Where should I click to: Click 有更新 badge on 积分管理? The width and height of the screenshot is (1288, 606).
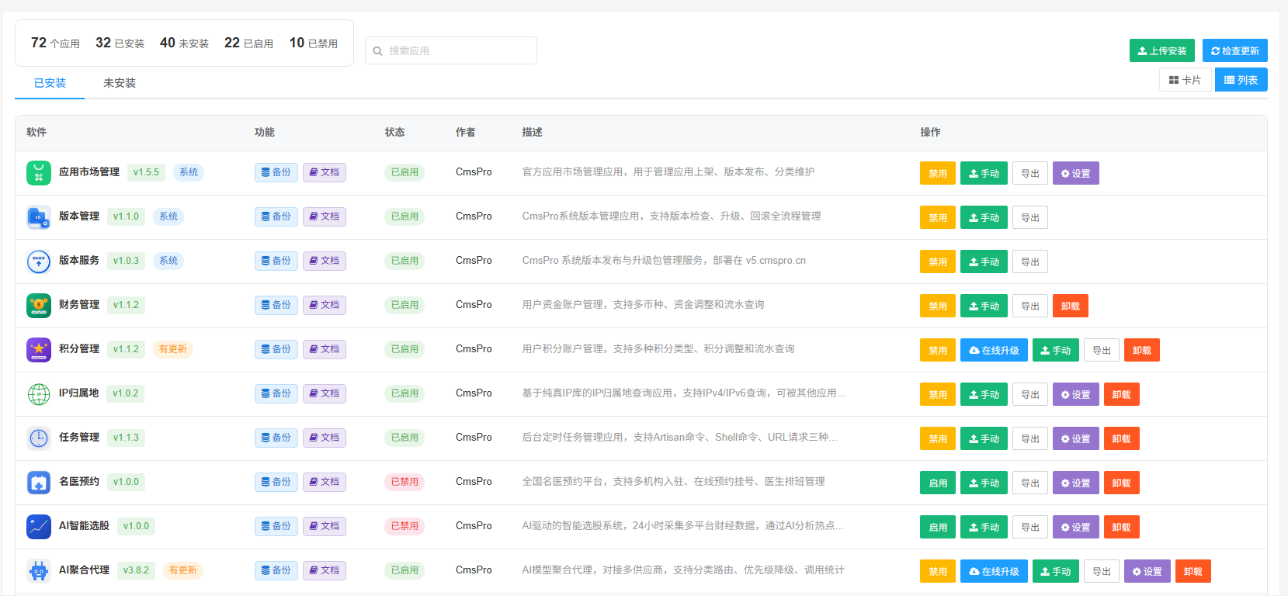pos(173,349)
